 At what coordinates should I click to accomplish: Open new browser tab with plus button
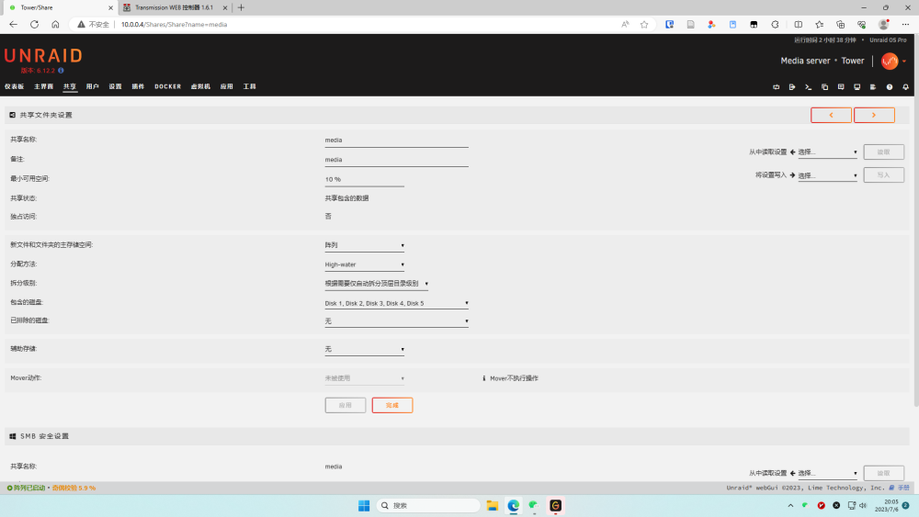point(241,7)
